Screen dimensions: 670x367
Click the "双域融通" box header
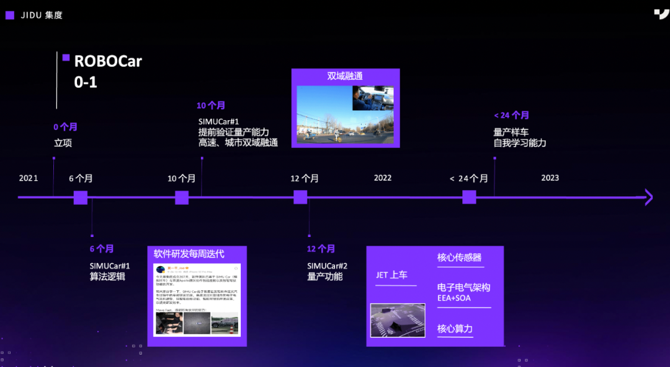pos(345,76)
